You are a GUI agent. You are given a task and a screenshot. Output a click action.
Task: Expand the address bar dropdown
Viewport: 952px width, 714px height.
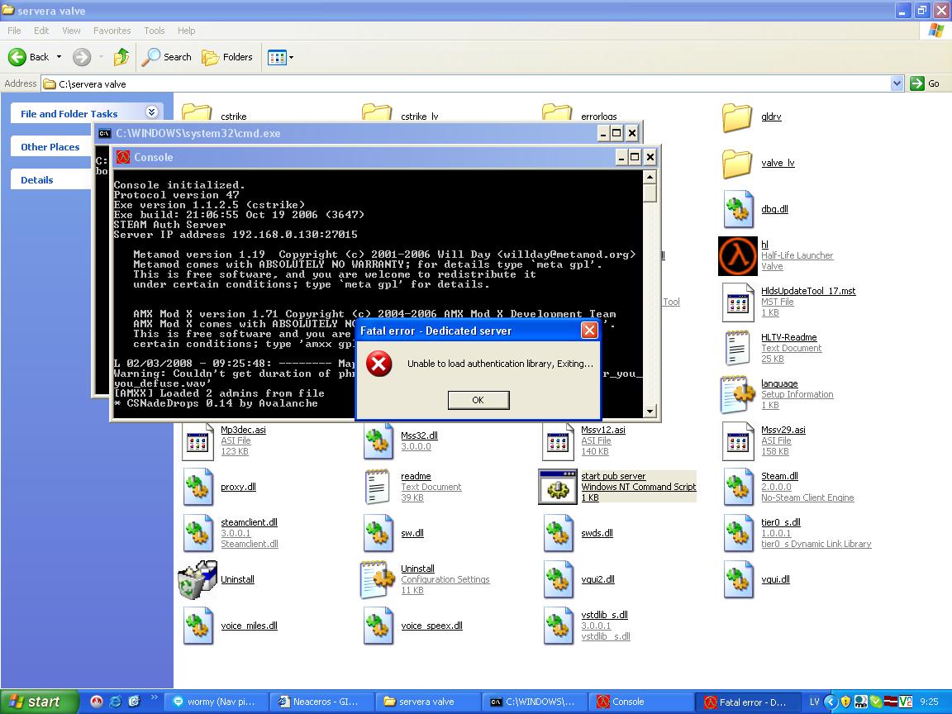[x=897, y=83]
